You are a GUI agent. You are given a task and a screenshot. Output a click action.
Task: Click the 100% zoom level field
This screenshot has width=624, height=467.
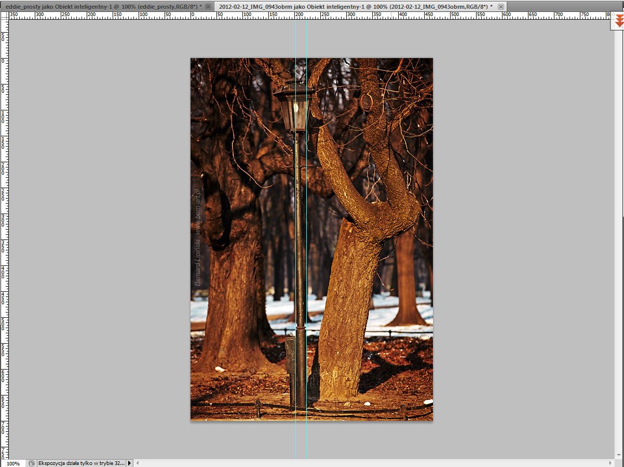pyautogui.click(x=13, y=463)
